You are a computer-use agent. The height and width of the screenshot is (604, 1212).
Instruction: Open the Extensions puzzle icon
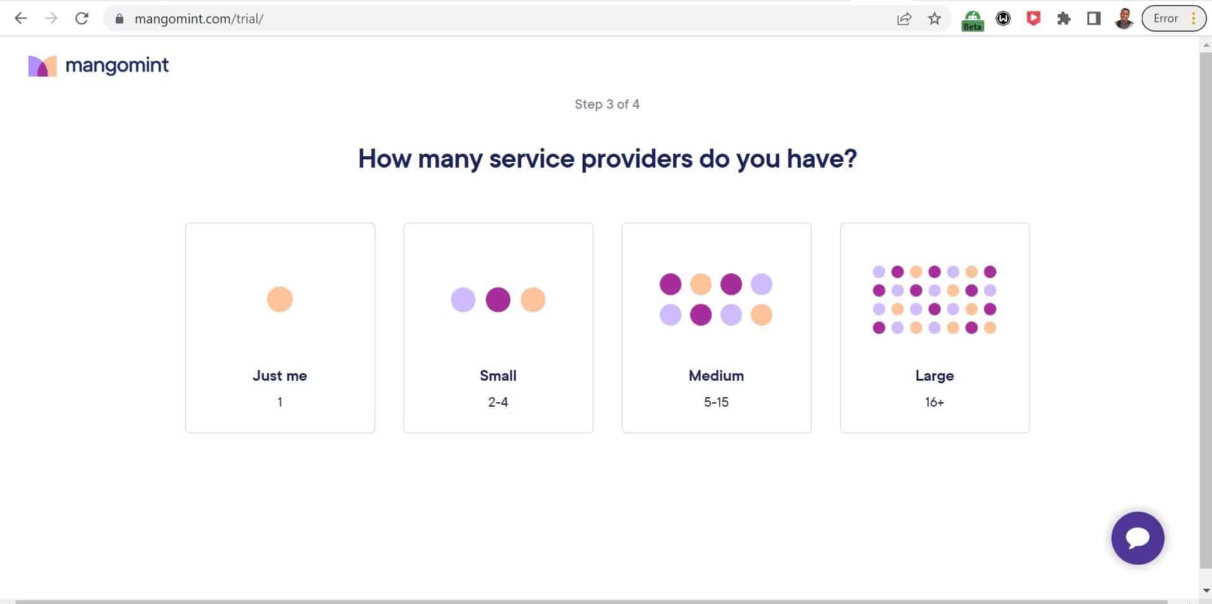tap(1064, 18)
